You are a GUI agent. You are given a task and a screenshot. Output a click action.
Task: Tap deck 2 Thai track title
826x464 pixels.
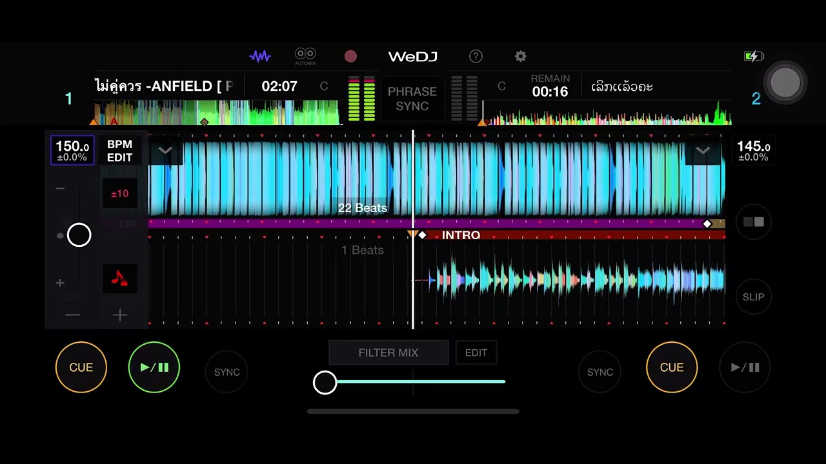(x=622, y=86)
